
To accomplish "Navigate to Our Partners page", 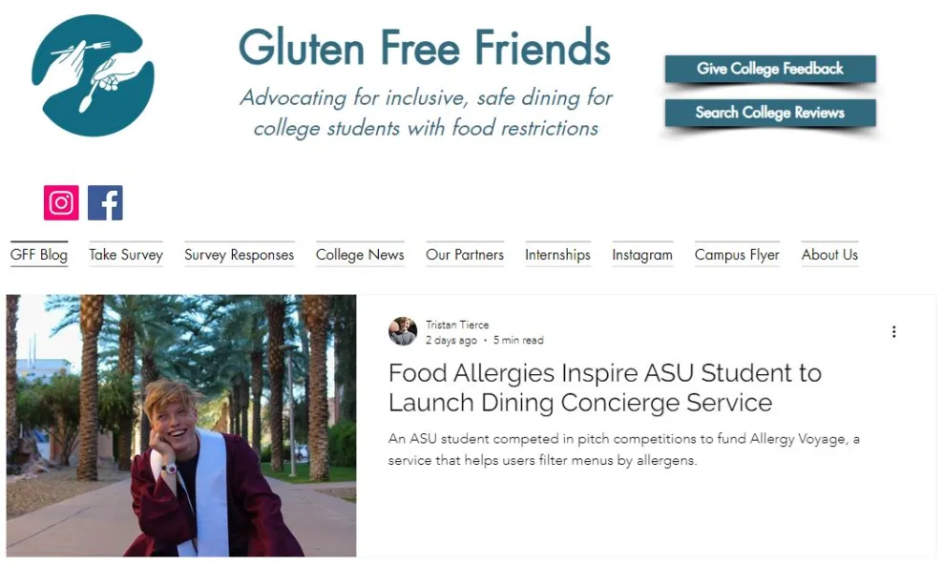I will tap(465, 255).
